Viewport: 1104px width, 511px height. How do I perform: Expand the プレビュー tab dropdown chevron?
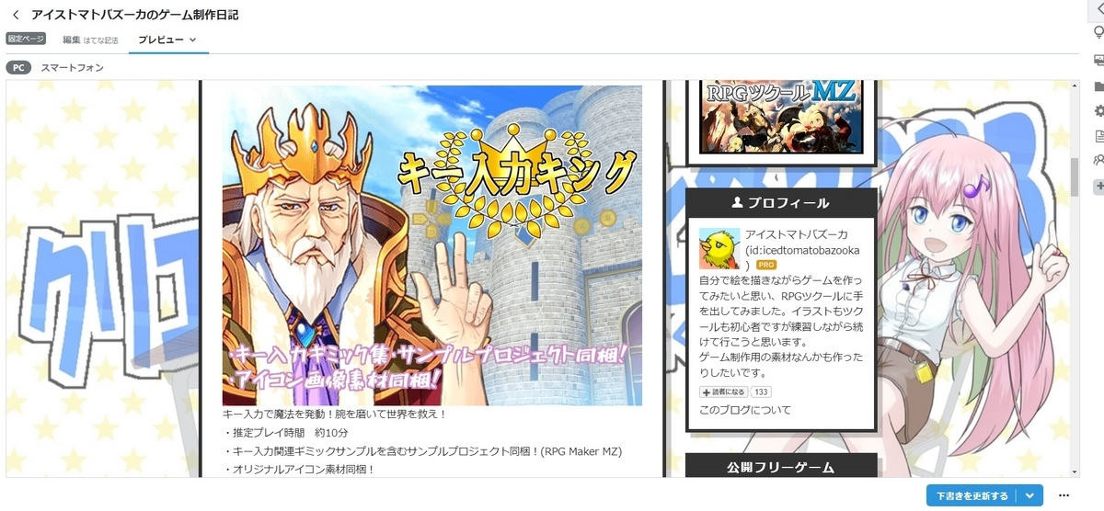(192, 40)
